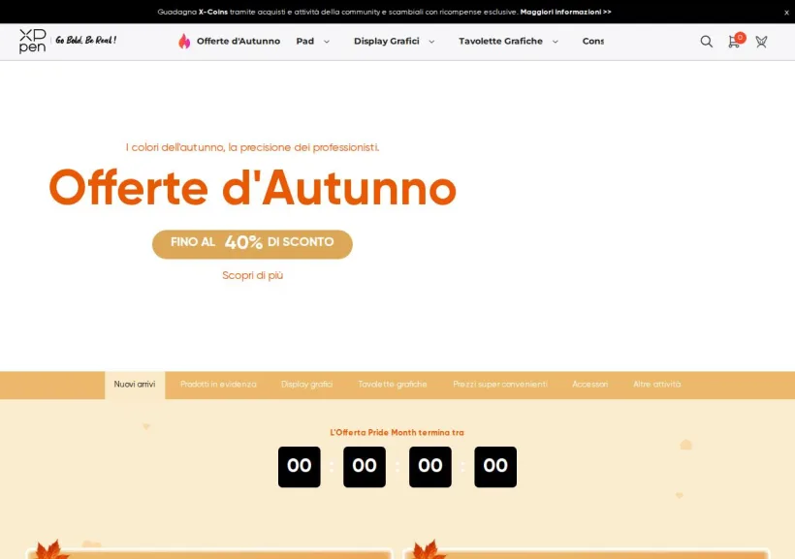This screenshot has height=559, width=795.
Task: Click the L'Offerta Pride Month termina tra text
Action: [x=397, y=433]
